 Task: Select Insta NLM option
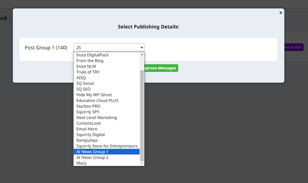86,66
